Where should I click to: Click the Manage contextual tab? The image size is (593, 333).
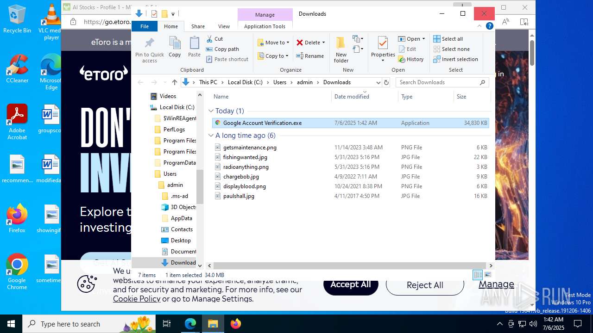(265, 15)
